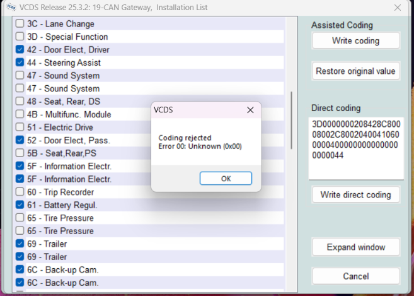This screenshot has height=296, width=414.
Task: Deselect 61 - Battery Regul. checkbox
Action: [20, 205]
